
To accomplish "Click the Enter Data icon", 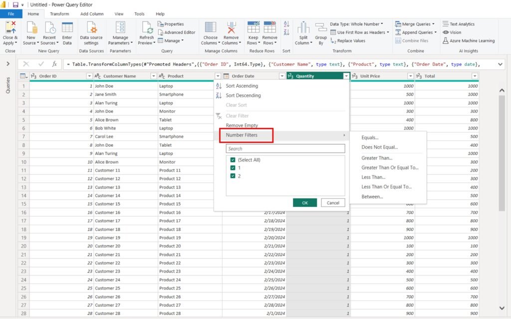I will click(67, 28).
